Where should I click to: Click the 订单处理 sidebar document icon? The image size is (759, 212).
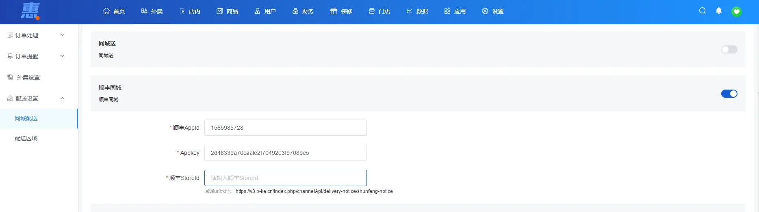pos(10,35)
